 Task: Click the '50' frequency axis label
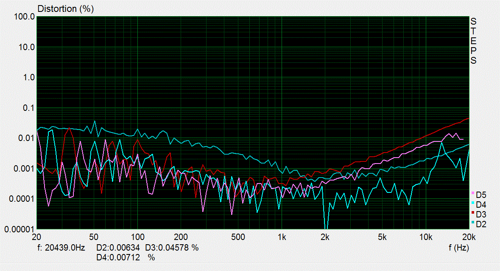point(94,237)
